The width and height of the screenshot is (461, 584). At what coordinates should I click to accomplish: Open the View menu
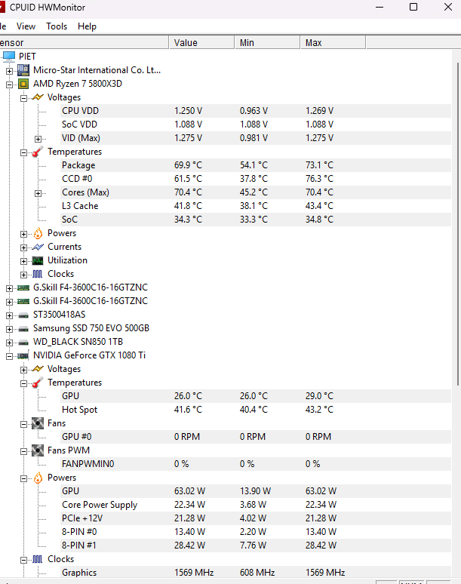tap(26, 26)
